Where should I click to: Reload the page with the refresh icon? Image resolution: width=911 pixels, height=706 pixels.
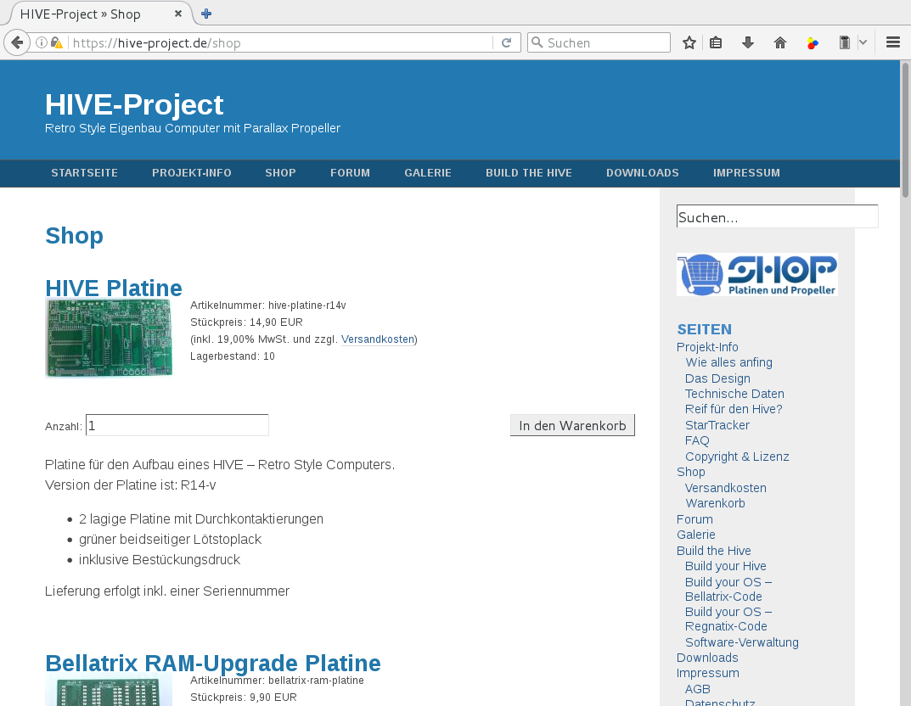tap(506, 42)
